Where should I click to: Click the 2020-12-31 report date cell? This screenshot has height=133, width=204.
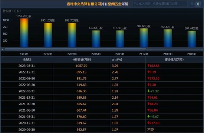pos(27,123)
